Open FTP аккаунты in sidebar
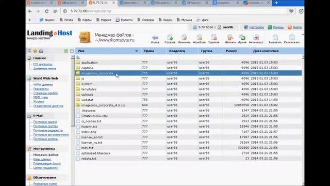 43,64
